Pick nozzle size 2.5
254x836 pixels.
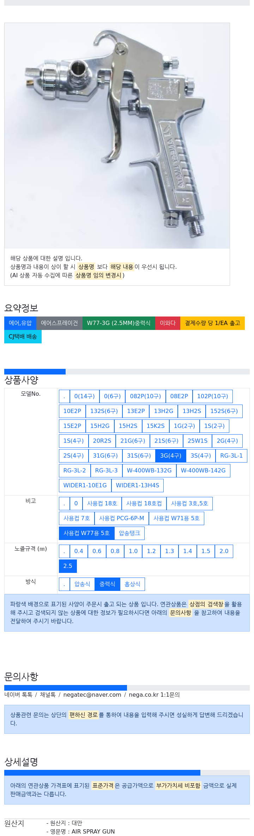[68, 566]
